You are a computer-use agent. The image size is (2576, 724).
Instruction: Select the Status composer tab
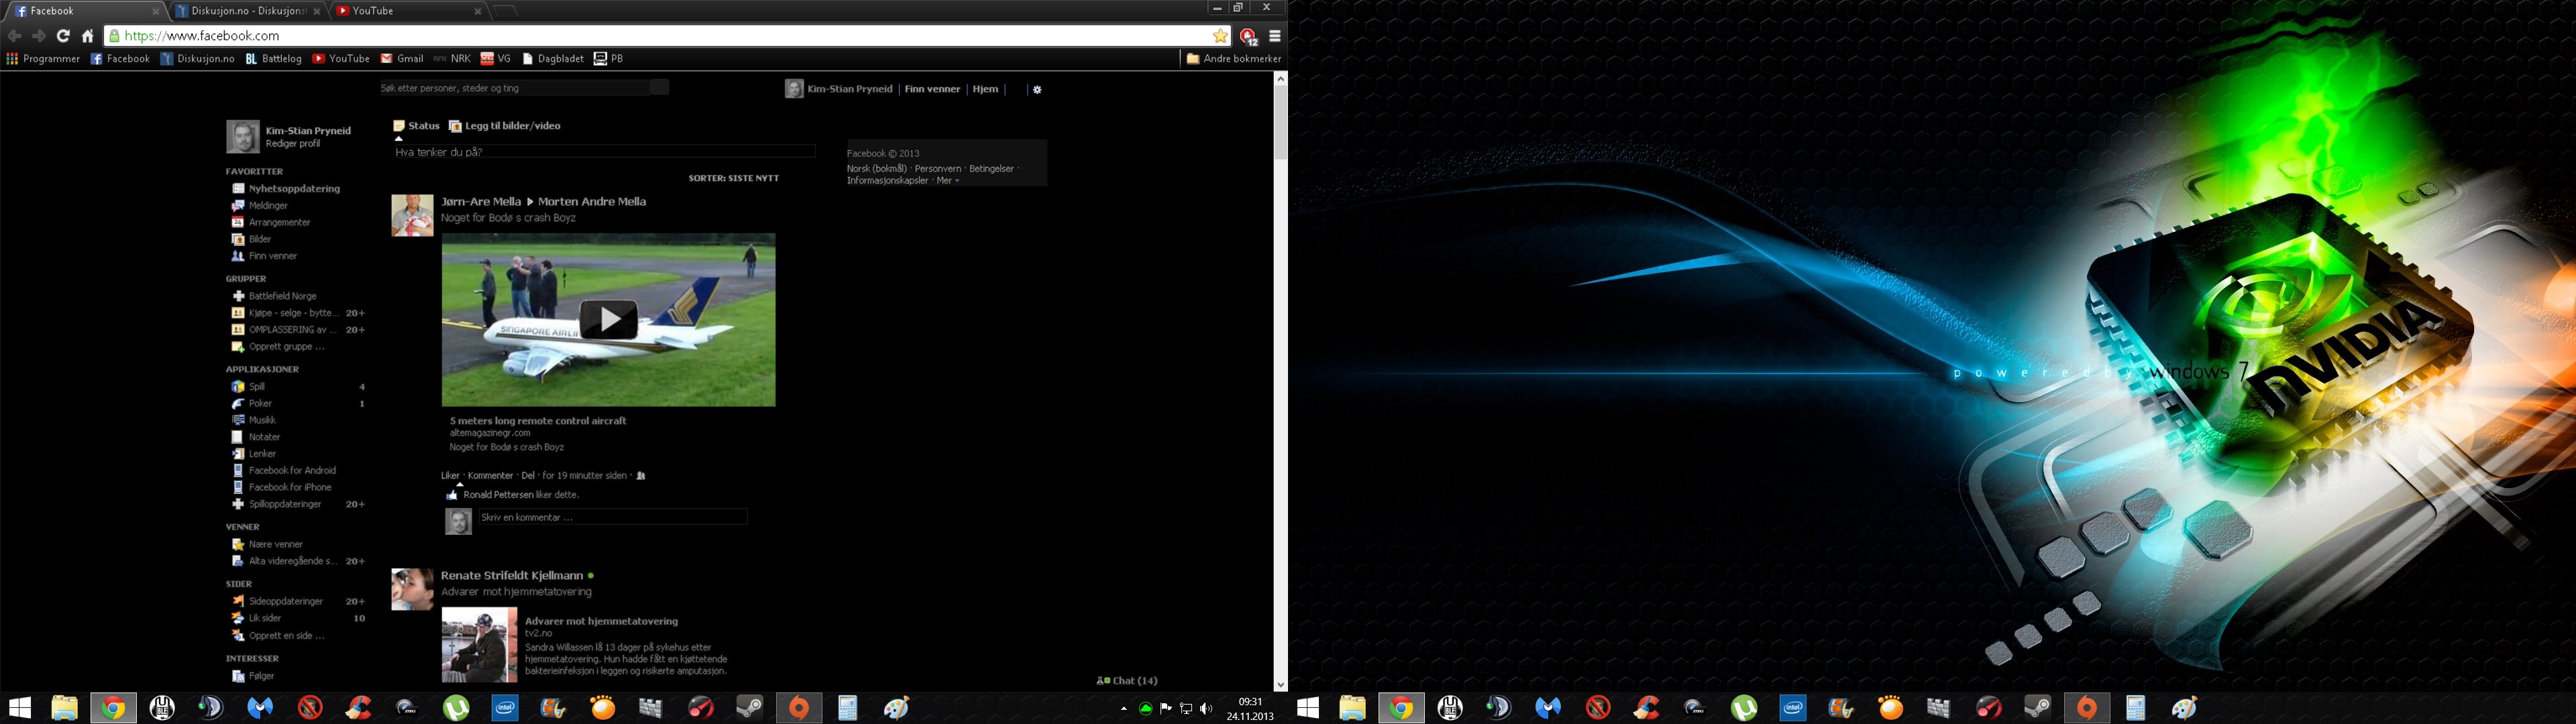pos(416,126)
